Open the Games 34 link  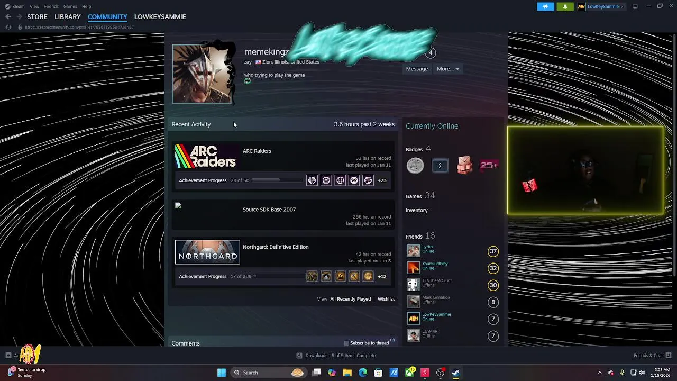(420, 196)
